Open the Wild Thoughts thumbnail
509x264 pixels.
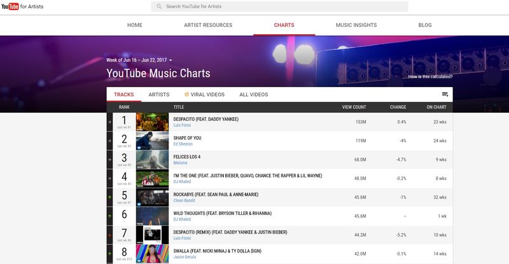(x=152, y=216)
